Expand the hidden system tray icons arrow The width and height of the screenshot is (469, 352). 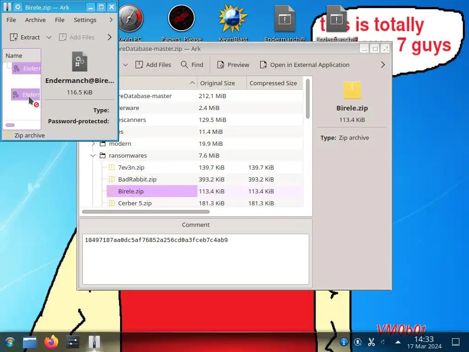tap(398, 342)
